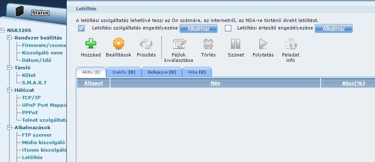Sort by Név column header
Viewport: 375px width, 162px height.
215,83
